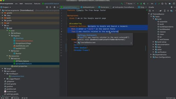Click the Git update project arrow
176x99 pixels.
(156, 4)
